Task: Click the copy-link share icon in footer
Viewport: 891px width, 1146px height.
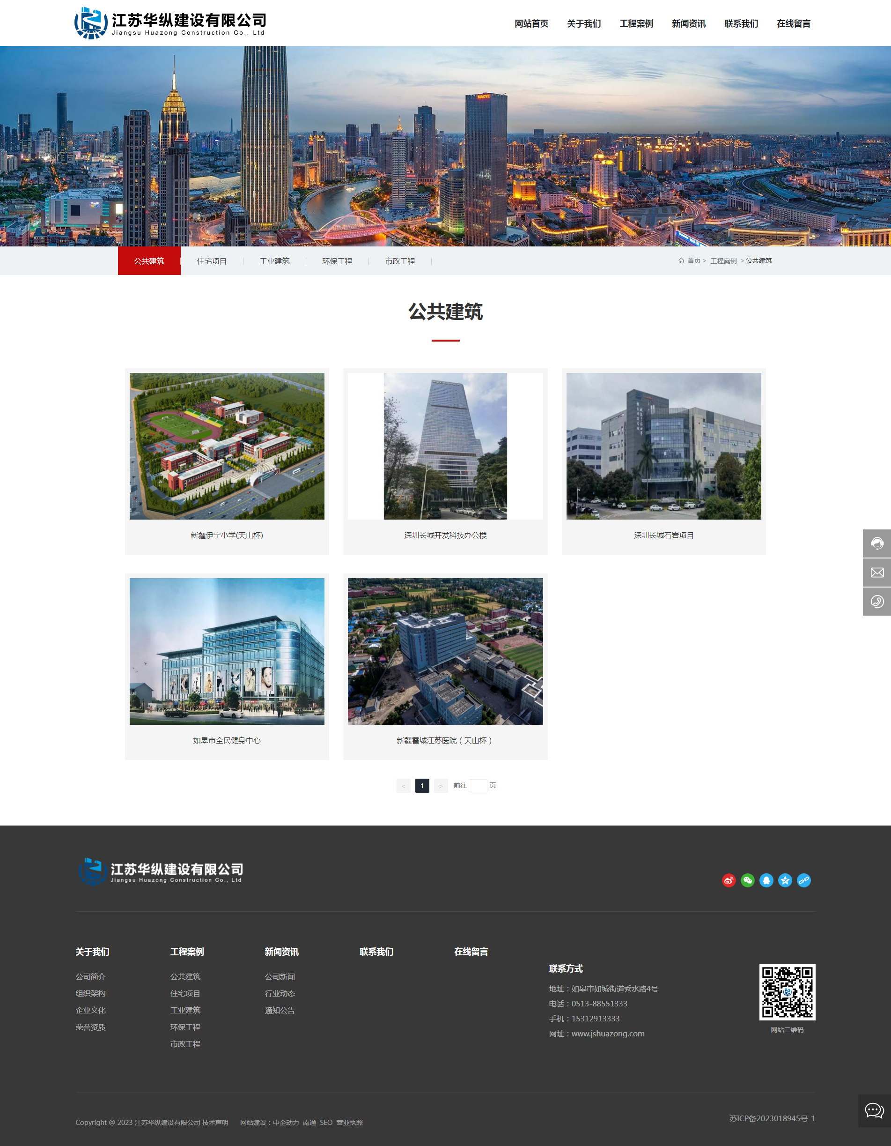Action: (803, 881)
